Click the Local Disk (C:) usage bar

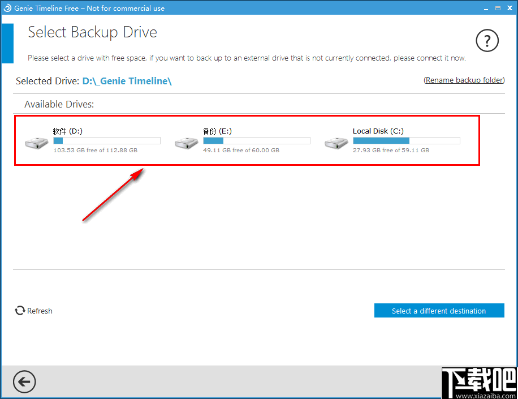[x=407, y=141]
